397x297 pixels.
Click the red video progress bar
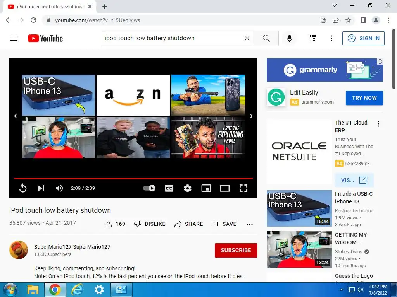click(133, 178)
